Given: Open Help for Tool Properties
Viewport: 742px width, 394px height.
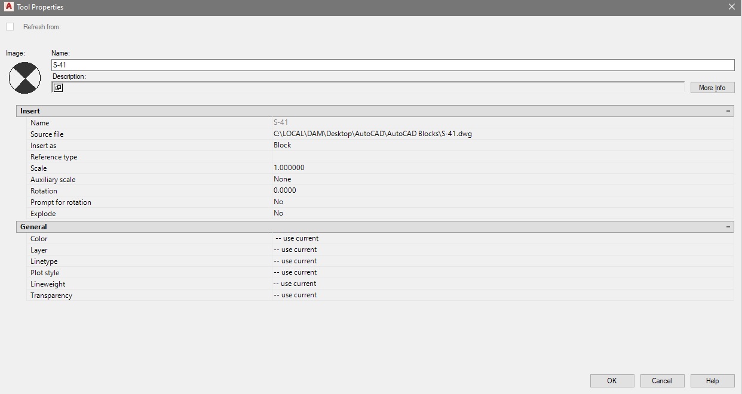Looking at the screenshot, I should click(712, 381).
